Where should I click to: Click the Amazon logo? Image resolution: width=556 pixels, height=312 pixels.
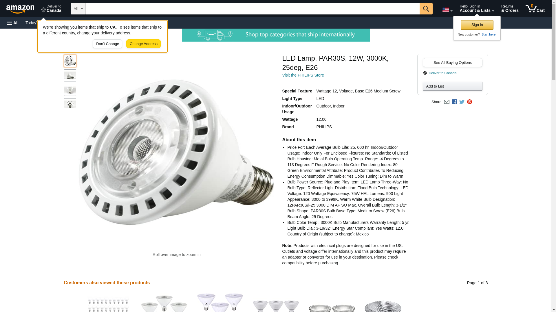pos(20,9)
